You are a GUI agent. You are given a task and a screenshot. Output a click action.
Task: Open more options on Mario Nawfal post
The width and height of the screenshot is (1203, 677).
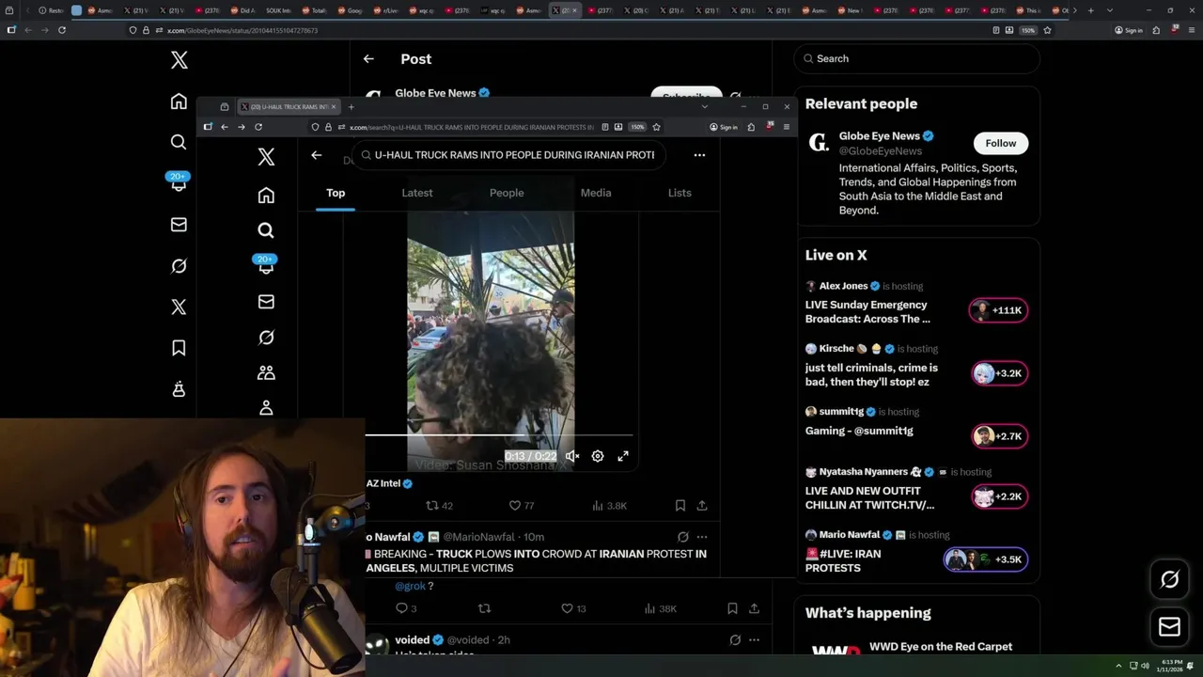coord(702,537)
